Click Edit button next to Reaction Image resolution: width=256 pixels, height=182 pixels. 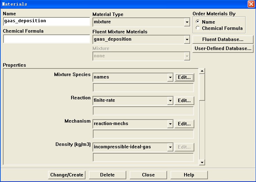[184, 101]
